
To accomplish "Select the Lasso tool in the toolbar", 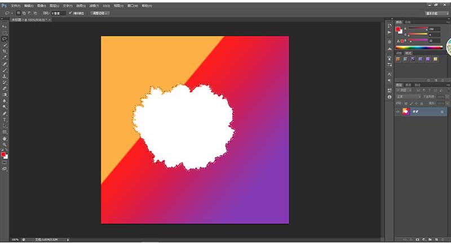I will 5,39.
